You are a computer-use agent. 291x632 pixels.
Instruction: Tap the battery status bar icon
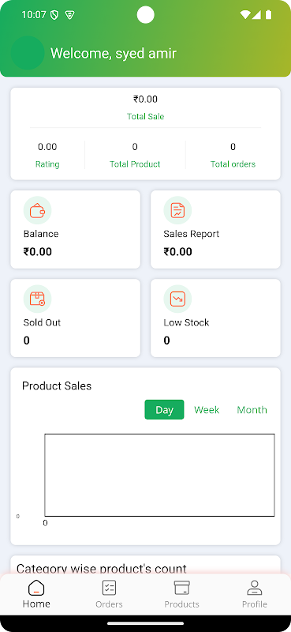pyautogui.click(x=268, y=15)
